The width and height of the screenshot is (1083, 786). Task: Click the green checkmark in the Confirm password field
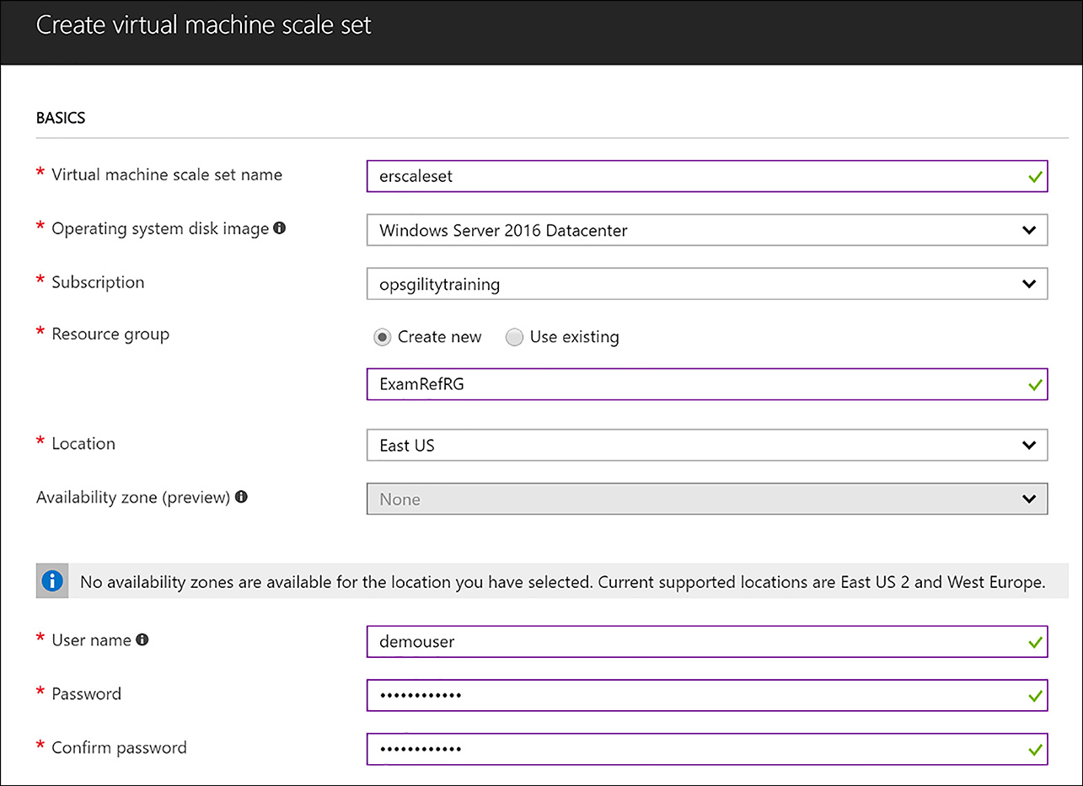click(x=1035, y=749)
